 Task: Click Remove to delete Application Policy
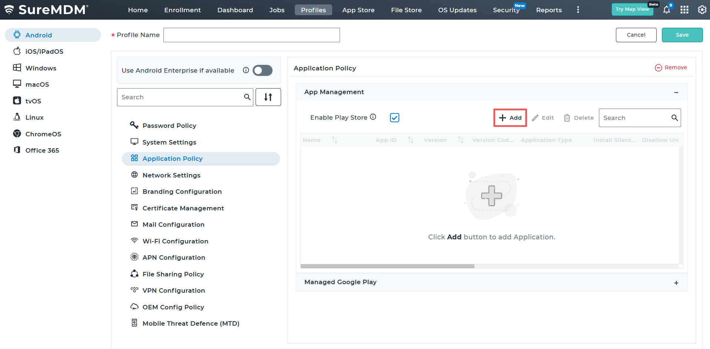pos(671,67)
